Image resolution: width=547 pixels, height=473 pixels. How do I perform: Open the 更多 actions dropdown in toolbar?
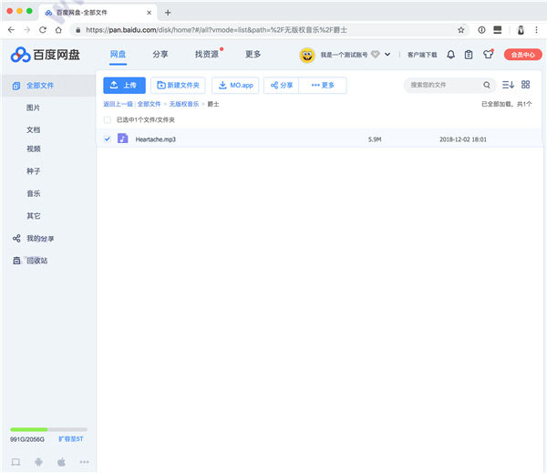click(323, 86)
